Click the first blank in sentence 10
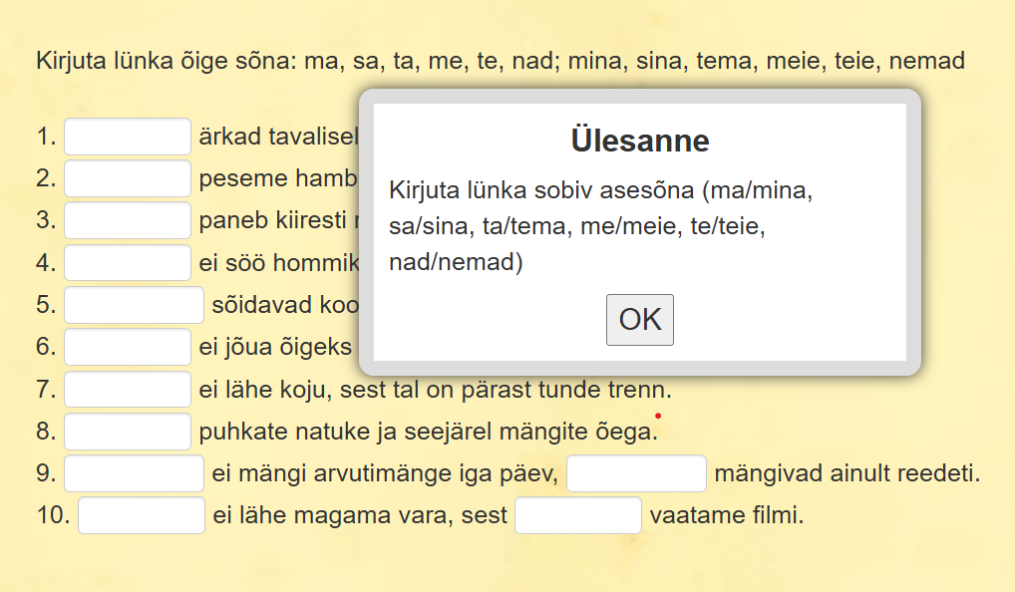The height and width of the screenshot is (592, 1015). point(141,515)
